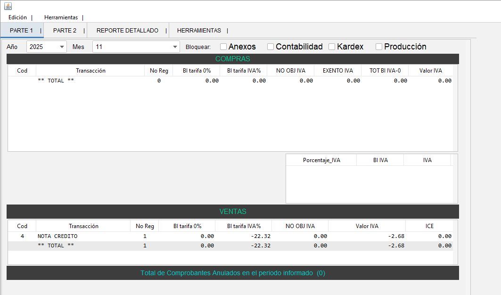Open the Edición menu

18,17
